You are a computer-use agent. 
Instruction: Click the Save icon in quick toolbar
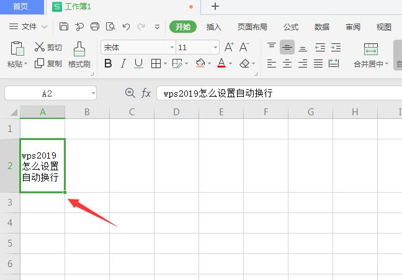click(x=64, y=27)
